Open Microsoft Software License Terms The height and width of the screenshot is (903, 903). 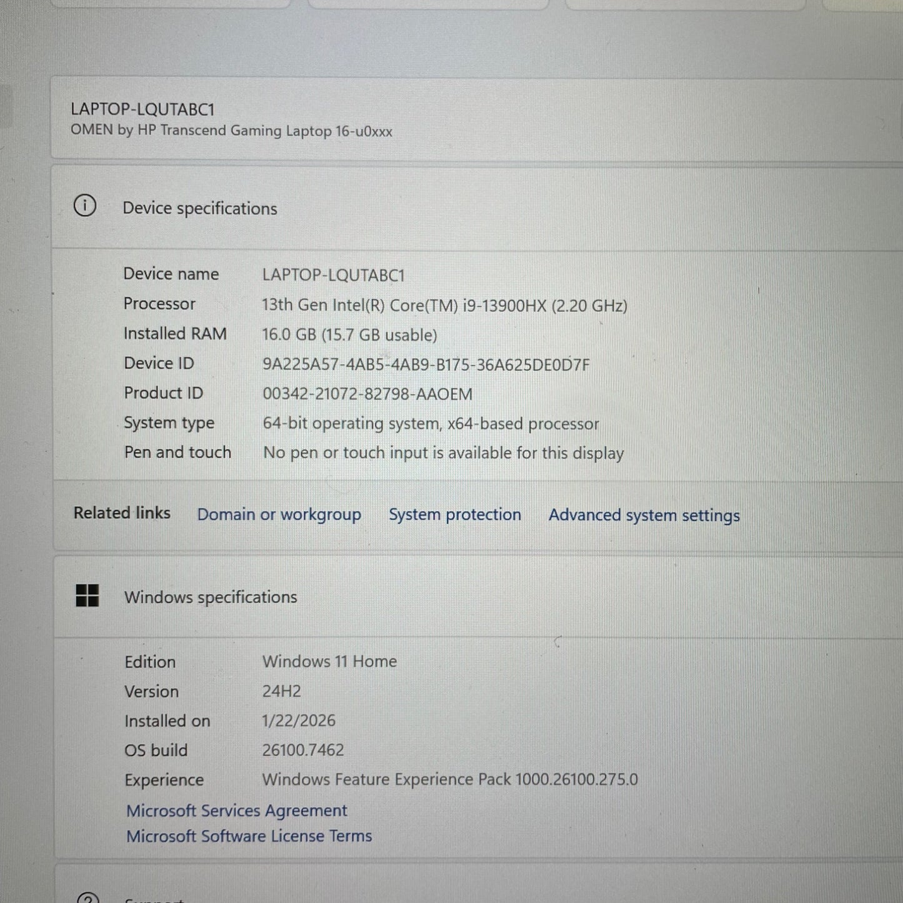pos(249,836)
